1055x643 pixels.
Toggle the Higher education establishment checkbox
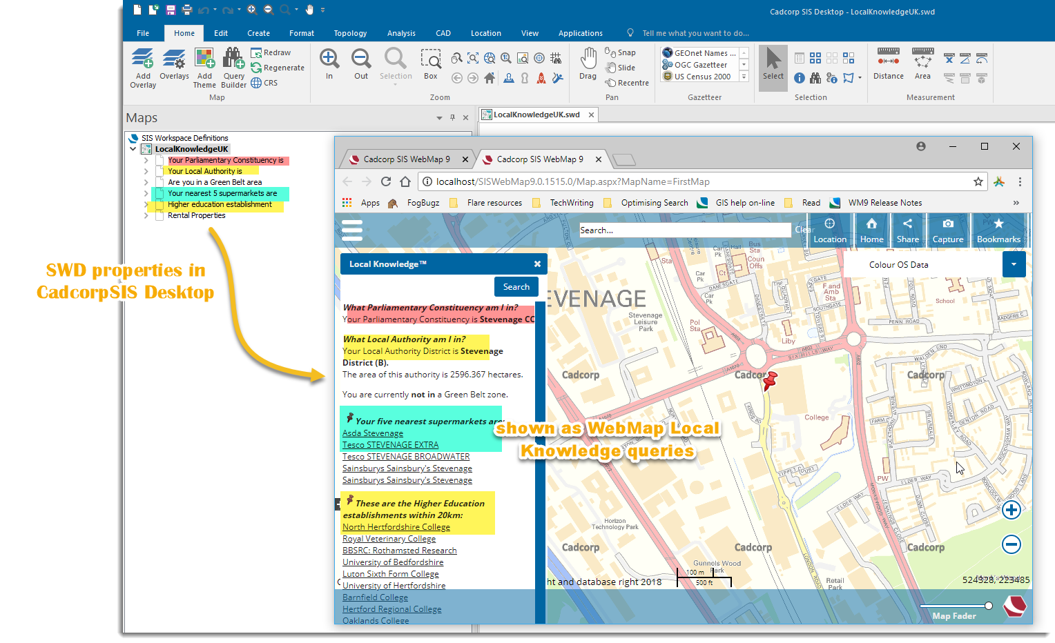(159, 205)
